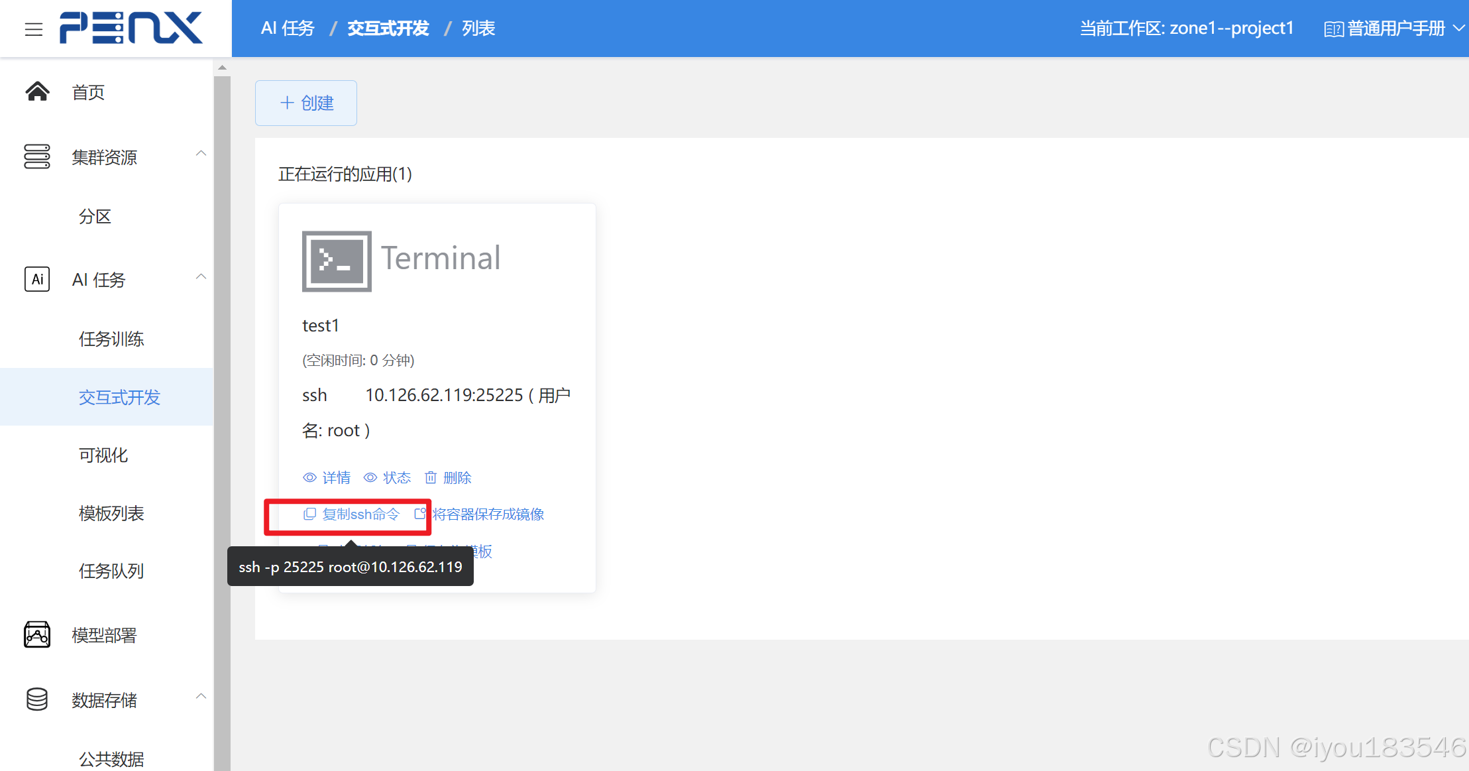Click the eye icon beside 详情
The height and width of the screenshot is (771, 1469).
pos(309,477)
